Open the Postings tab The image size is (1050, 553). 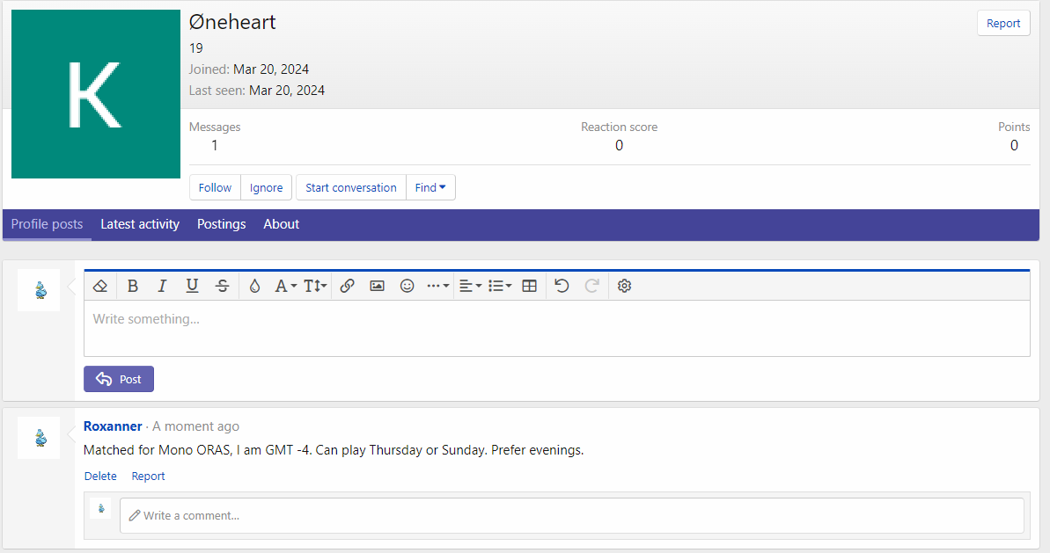(221, 224)
